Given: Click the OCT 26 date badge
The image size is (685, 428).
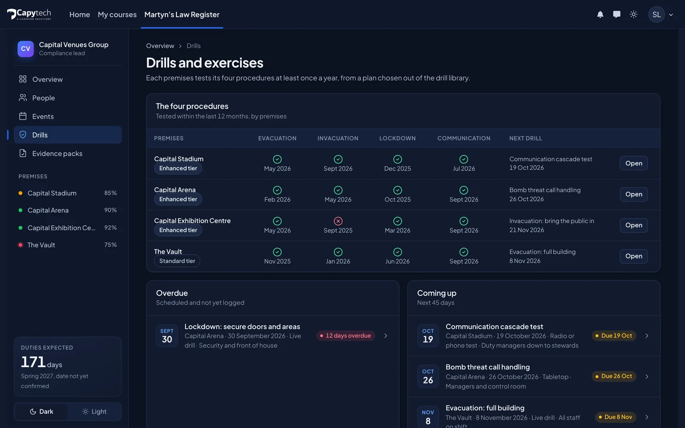Looking at the screenshot, I should tap(428, 377).
